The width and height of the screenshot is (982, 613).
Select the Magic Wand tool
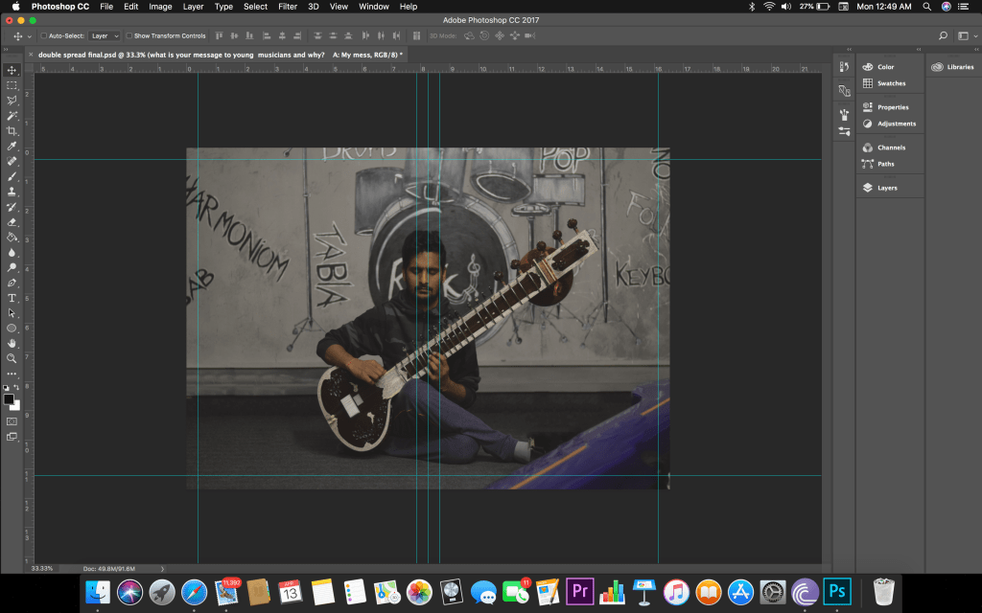pyautogui.click(x=12, y=115)
